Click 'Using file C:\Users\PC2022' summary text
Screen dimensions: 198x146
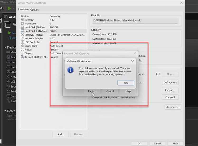coord(67,35)
